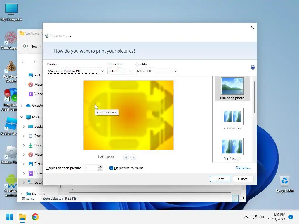Click the Copies of each picture field
This screenshot has width=299, height=224.
tap(91, 168)
